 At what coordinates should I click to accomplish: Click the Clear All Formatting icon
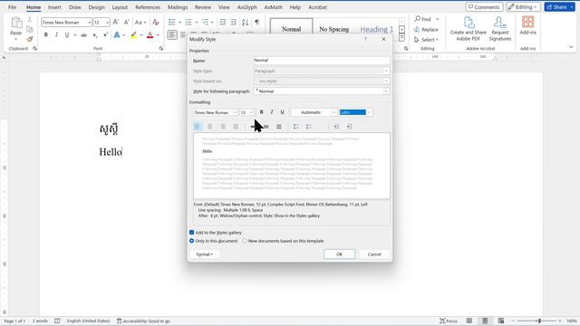156,22
